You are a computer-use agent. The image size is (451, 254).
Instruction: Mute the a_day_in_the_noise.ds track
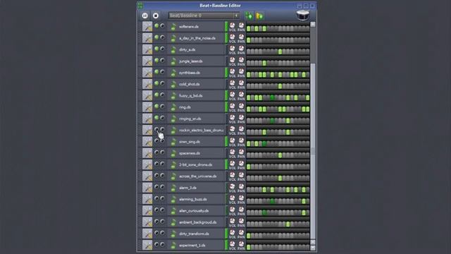point(156,37)
